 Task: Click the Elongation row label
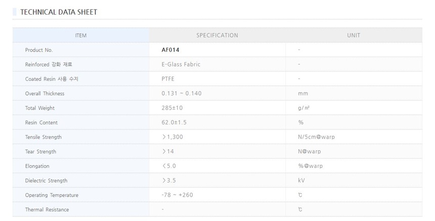pos(37,166)
